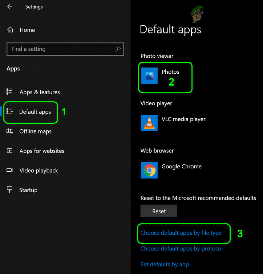
Task: Click the Apps for websites icon
Action: 10,151
